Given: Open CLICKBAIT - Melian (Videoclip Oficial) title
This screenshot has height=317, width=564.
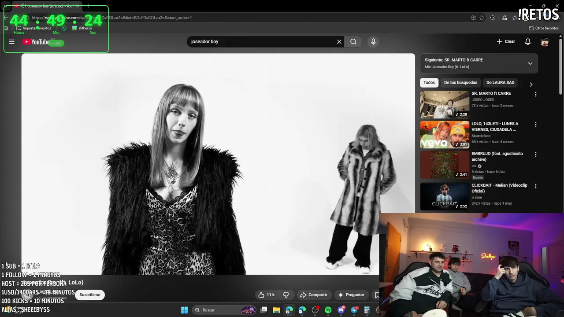Looking at the screenshot, I should 499,188.
